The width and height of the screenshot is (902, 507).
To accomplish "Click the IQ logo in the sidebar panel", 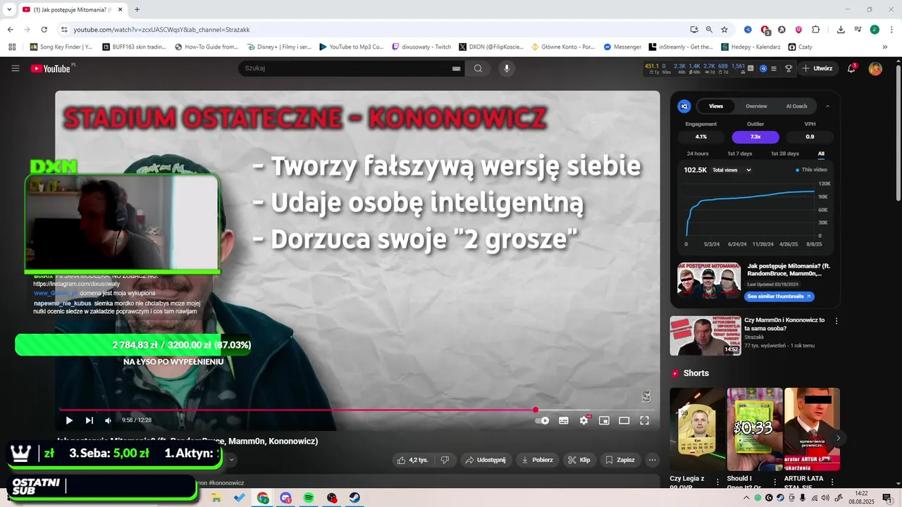I will (684, 106).
